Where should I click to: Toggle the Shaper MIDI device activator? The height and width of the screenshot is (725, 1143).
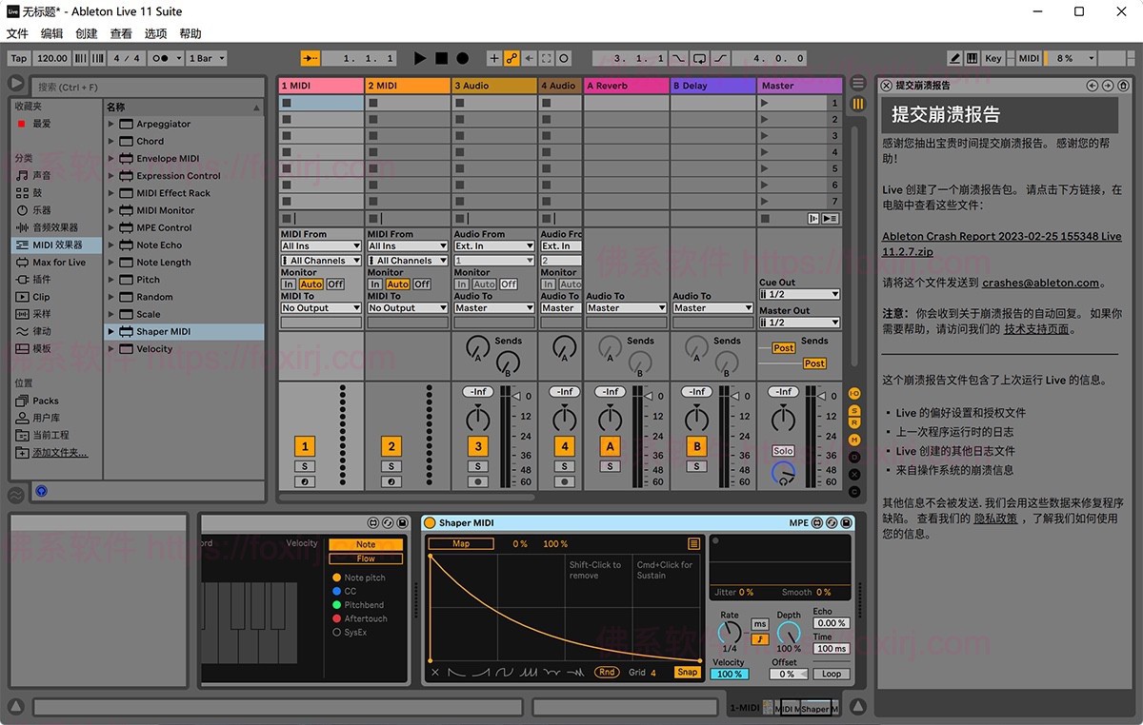point(430,523)
